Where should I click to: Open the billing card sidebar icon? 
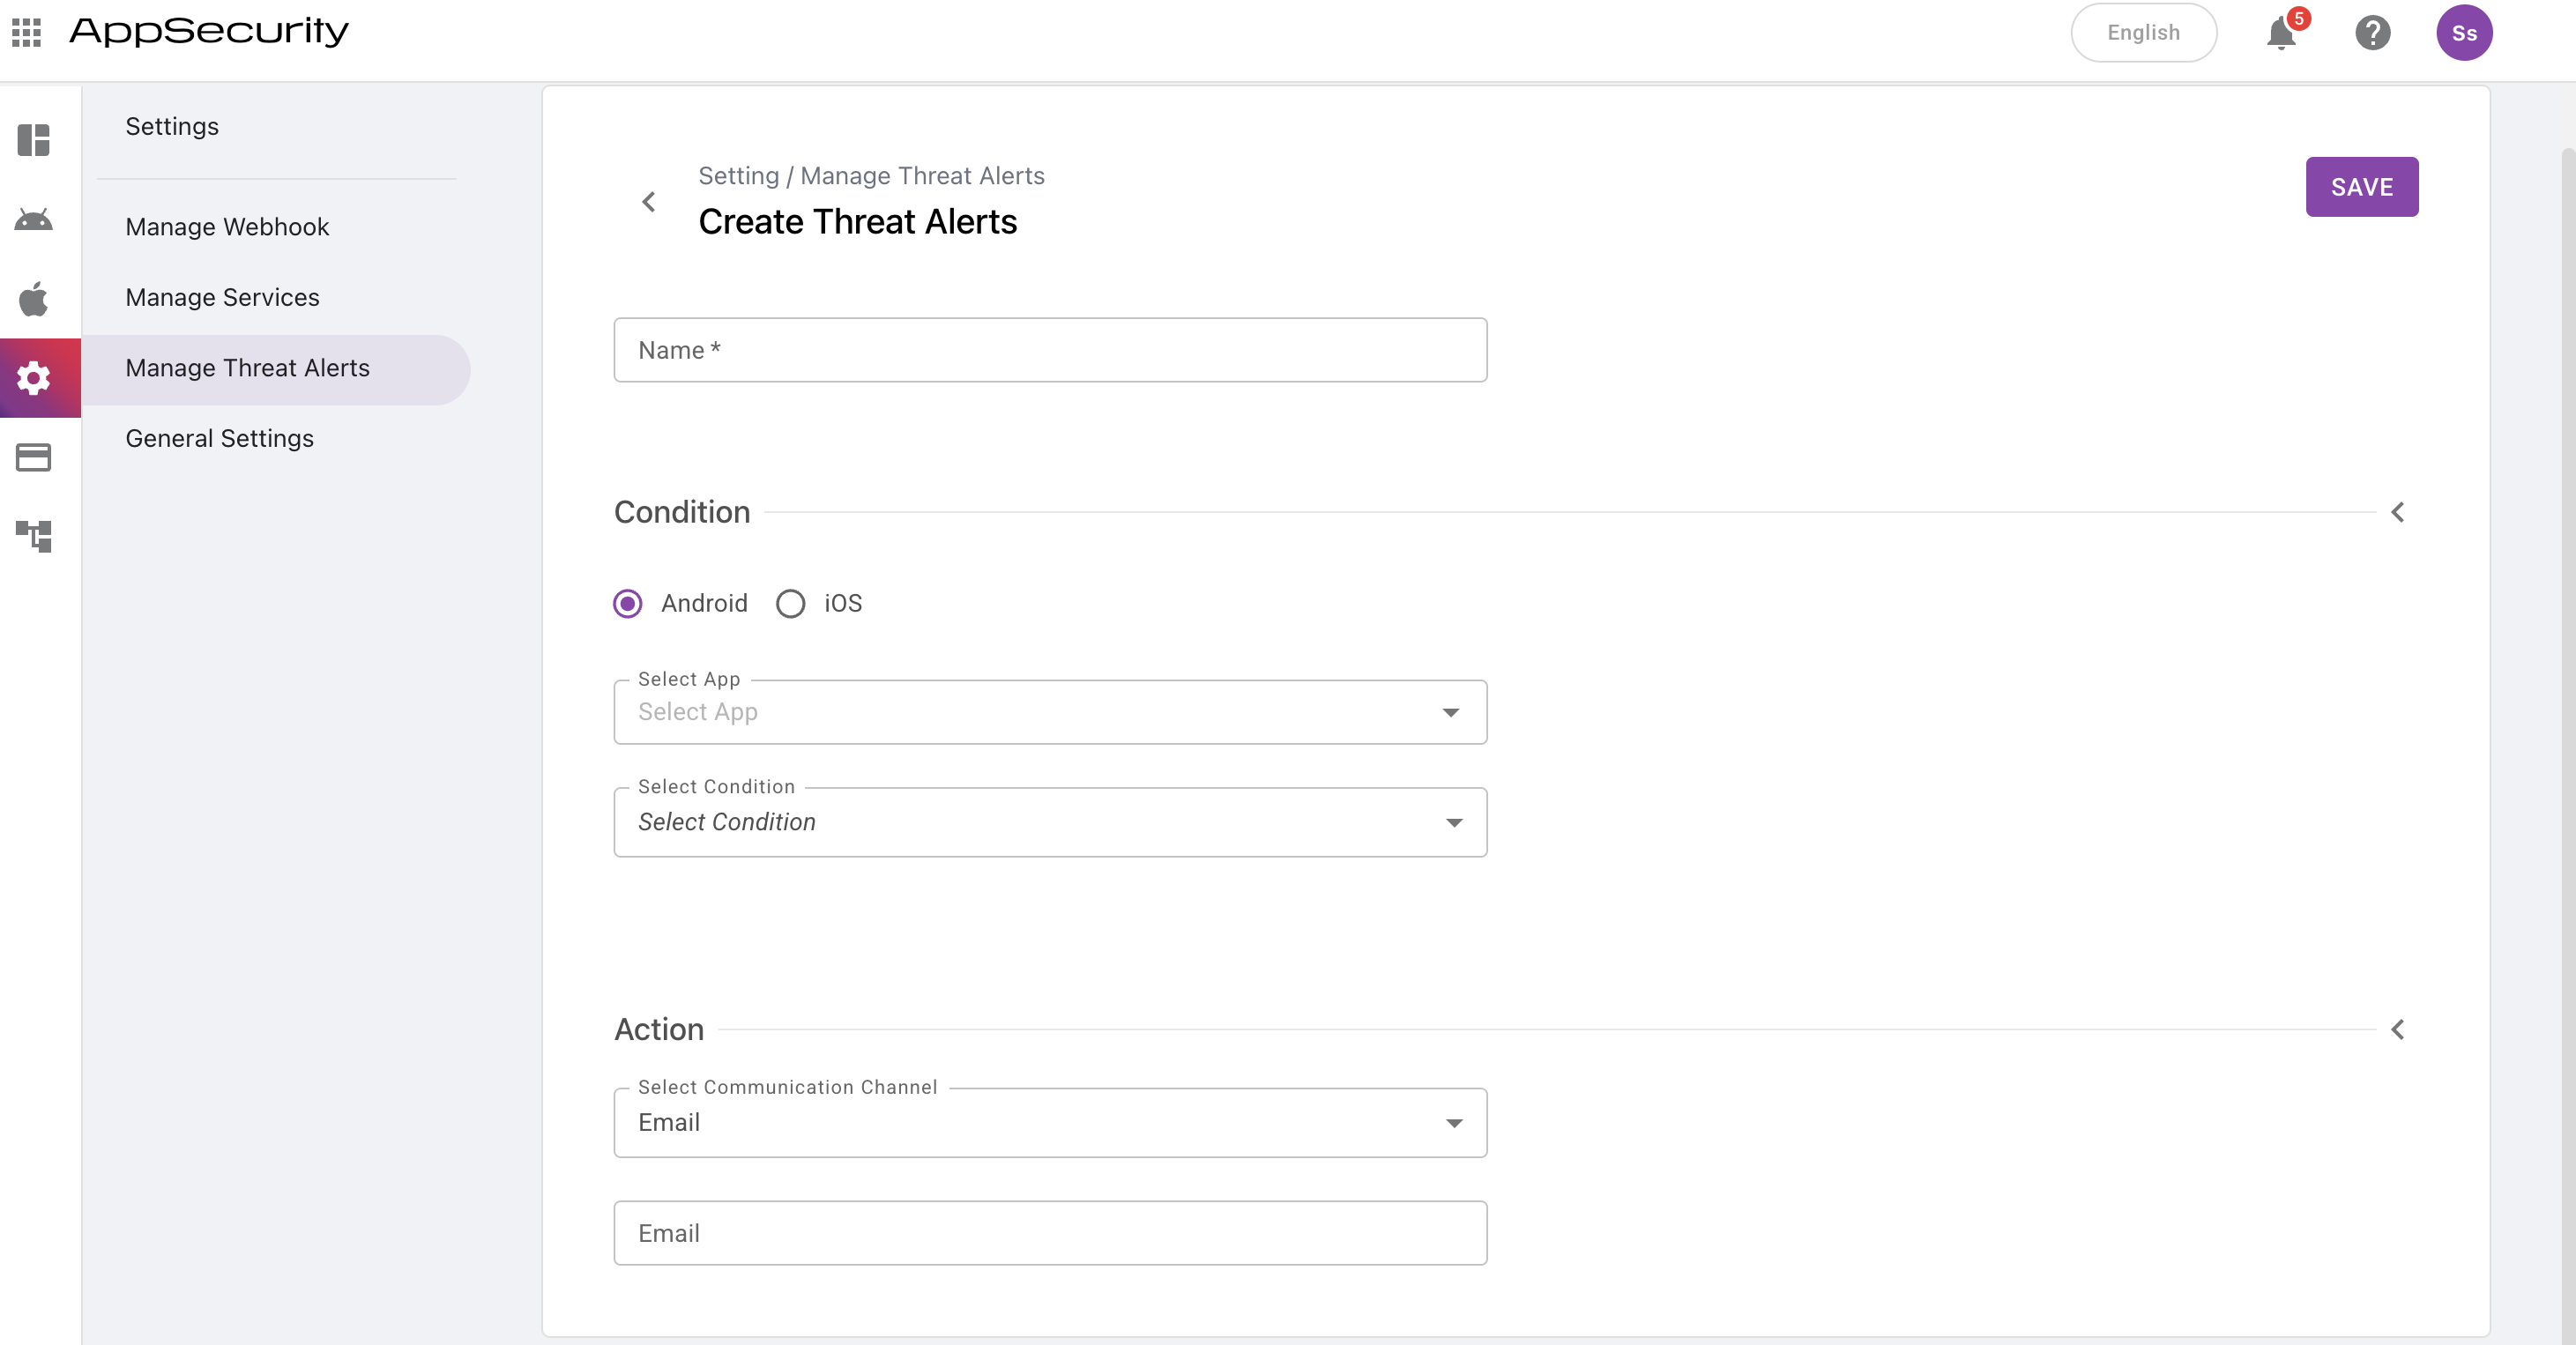coord(34,457)
